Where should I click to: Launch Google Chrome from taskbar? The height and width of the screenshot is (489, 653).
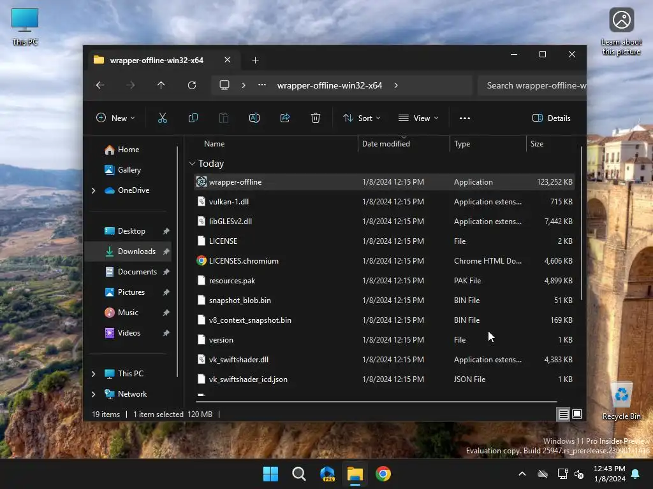pyautogui.click(x=383, y=474)
